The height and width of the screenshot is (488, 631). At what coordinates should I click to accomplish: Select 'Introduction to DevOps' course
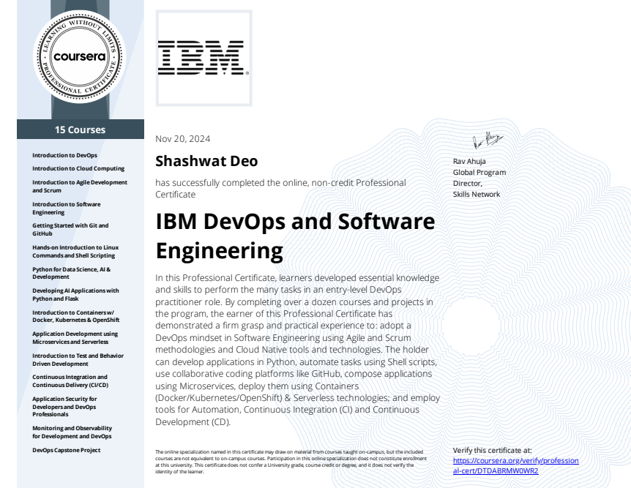(65, 155)
